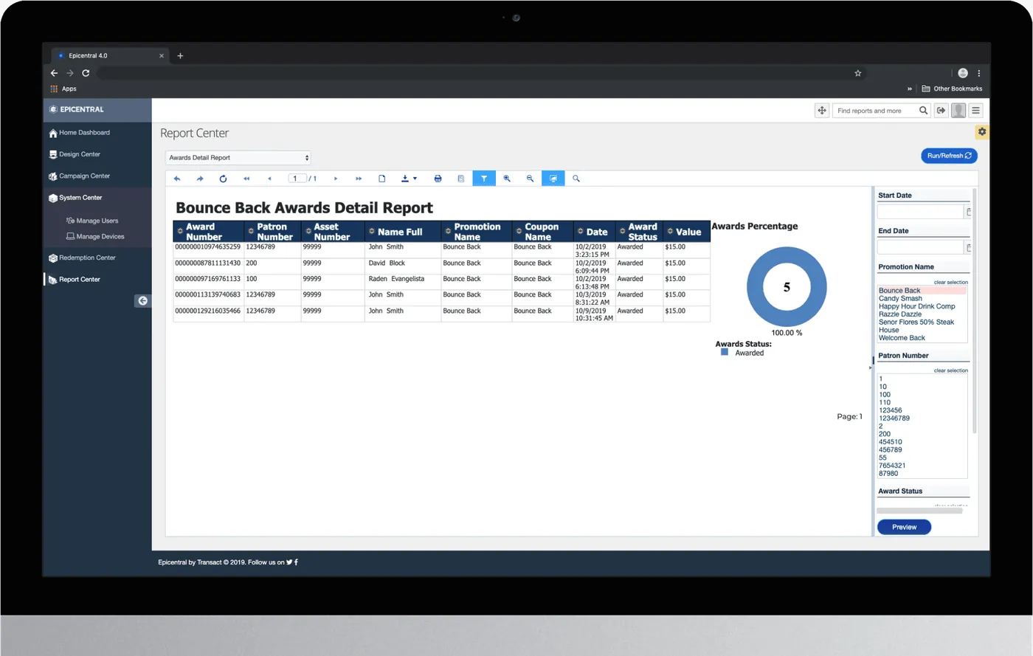Open Design Center in sidebar

tap(75, 154)
